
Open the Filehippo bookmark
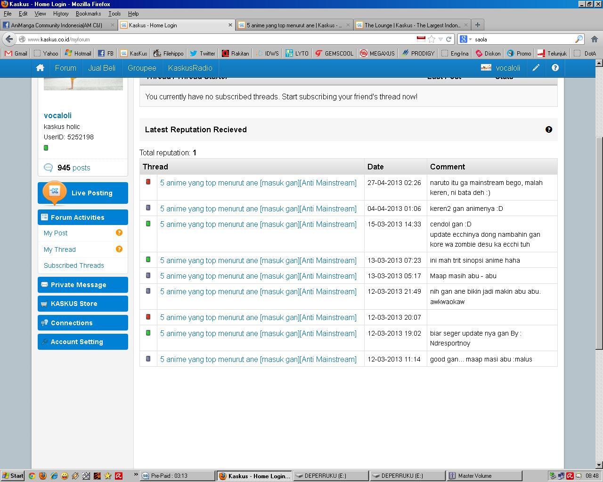(x=169, y=53)
